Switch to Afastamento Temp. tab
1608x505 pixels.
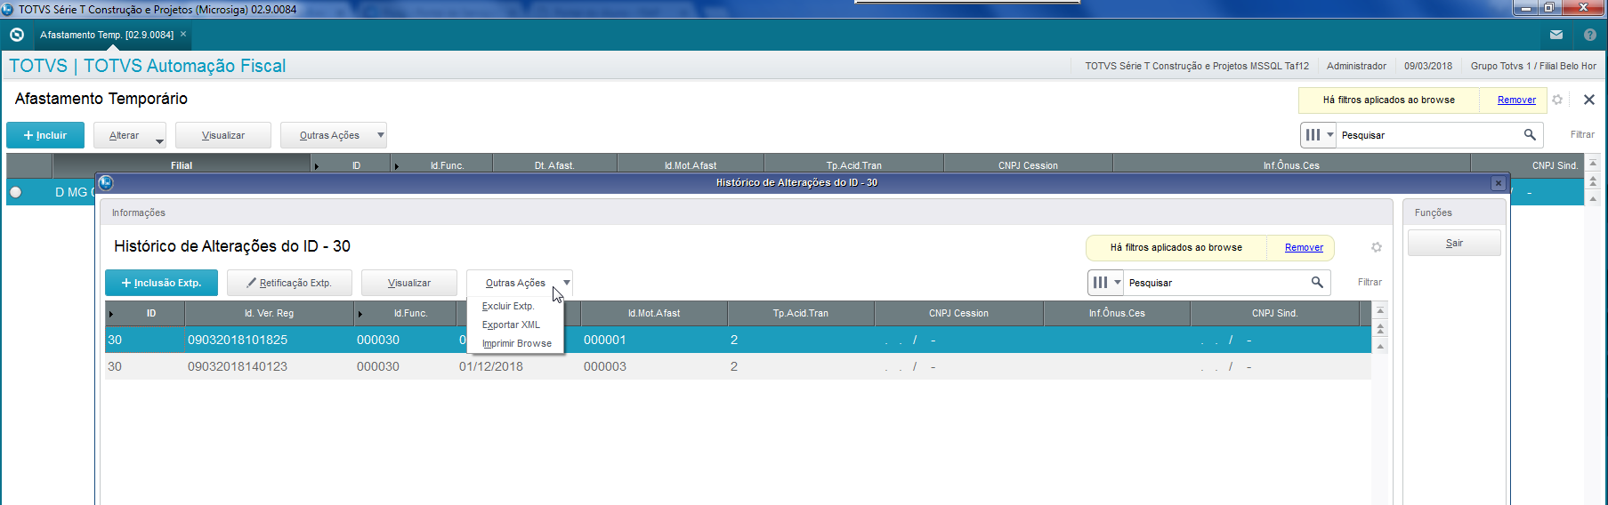(107, 35)
